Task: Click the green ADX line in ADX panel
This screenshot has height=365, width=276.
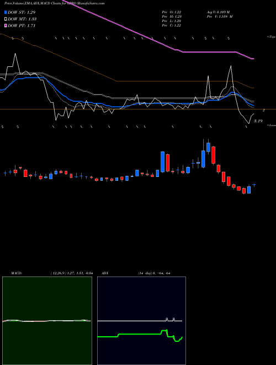Action: [x=140, y=334]
